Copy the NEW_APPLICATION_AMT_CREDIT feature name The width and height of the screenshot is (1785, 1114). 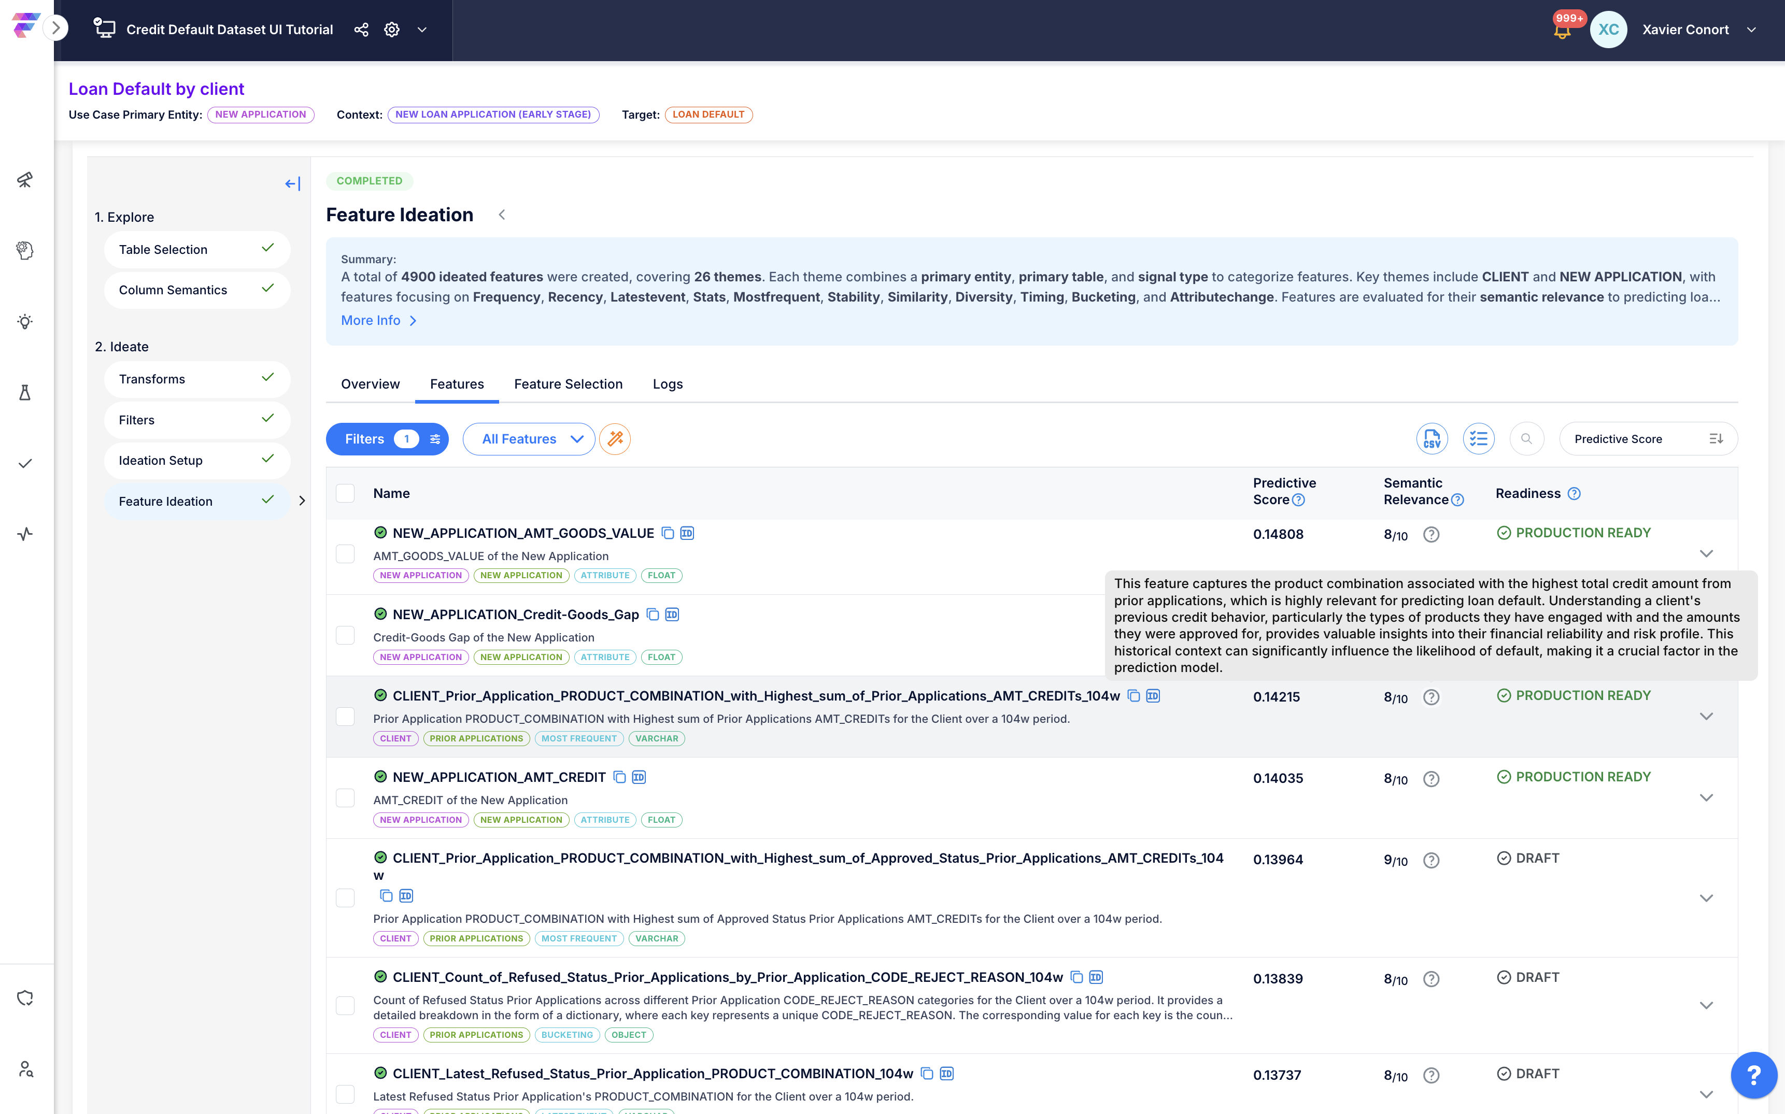point(619,777)
